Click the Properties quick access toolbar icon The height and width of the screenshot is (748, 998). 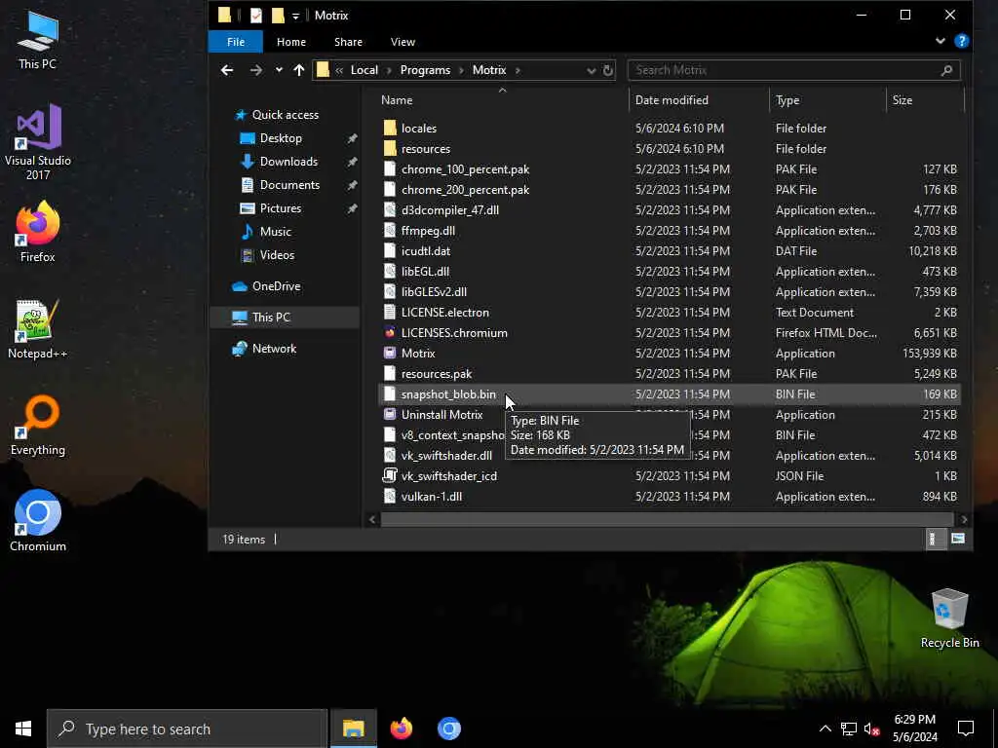pos(256,16)
